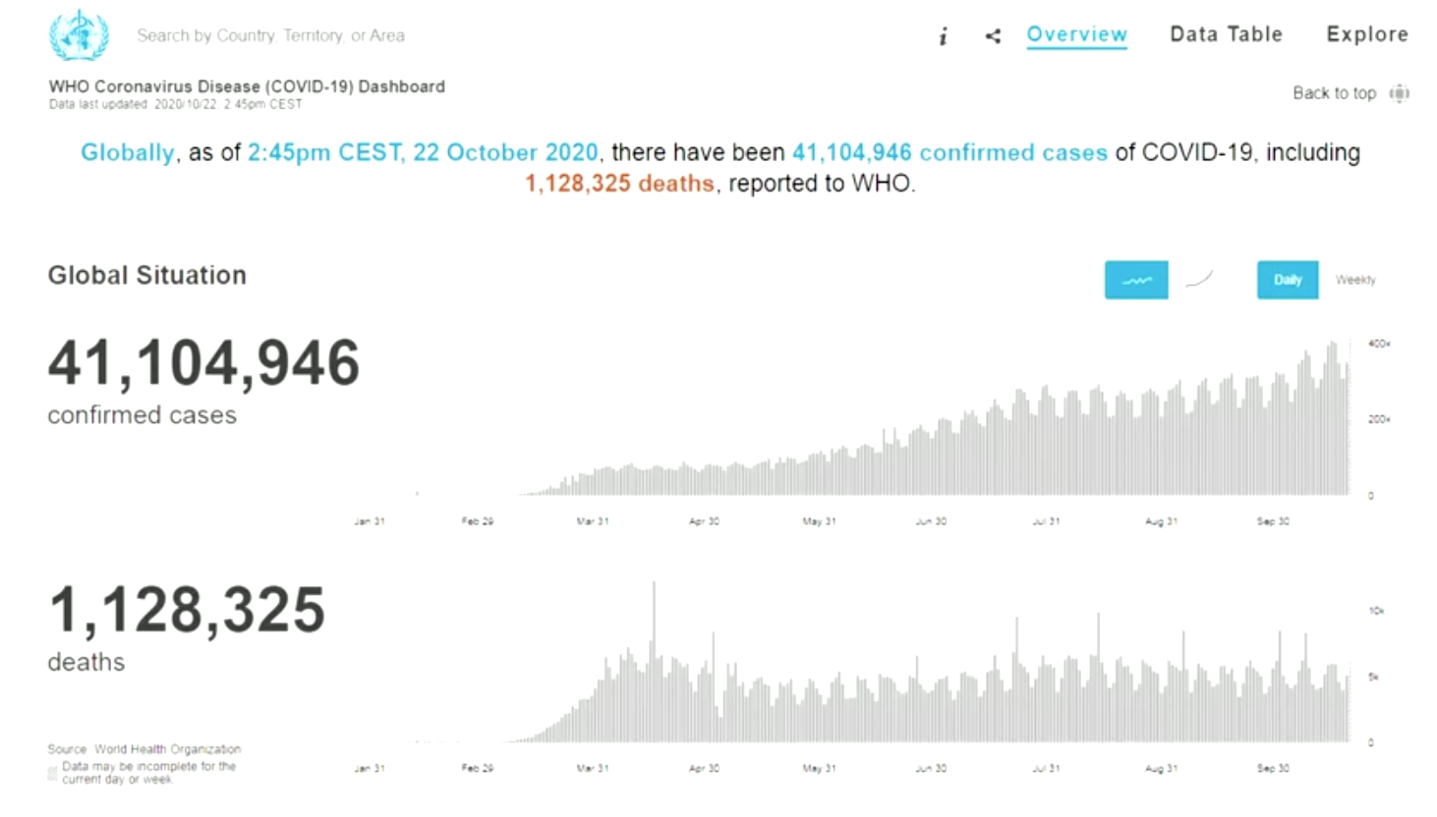Viewport: 1437px width, 817px height.
Task: Click the "Sep 30" label under cases chart
Action: click(x=1273, y=521)
